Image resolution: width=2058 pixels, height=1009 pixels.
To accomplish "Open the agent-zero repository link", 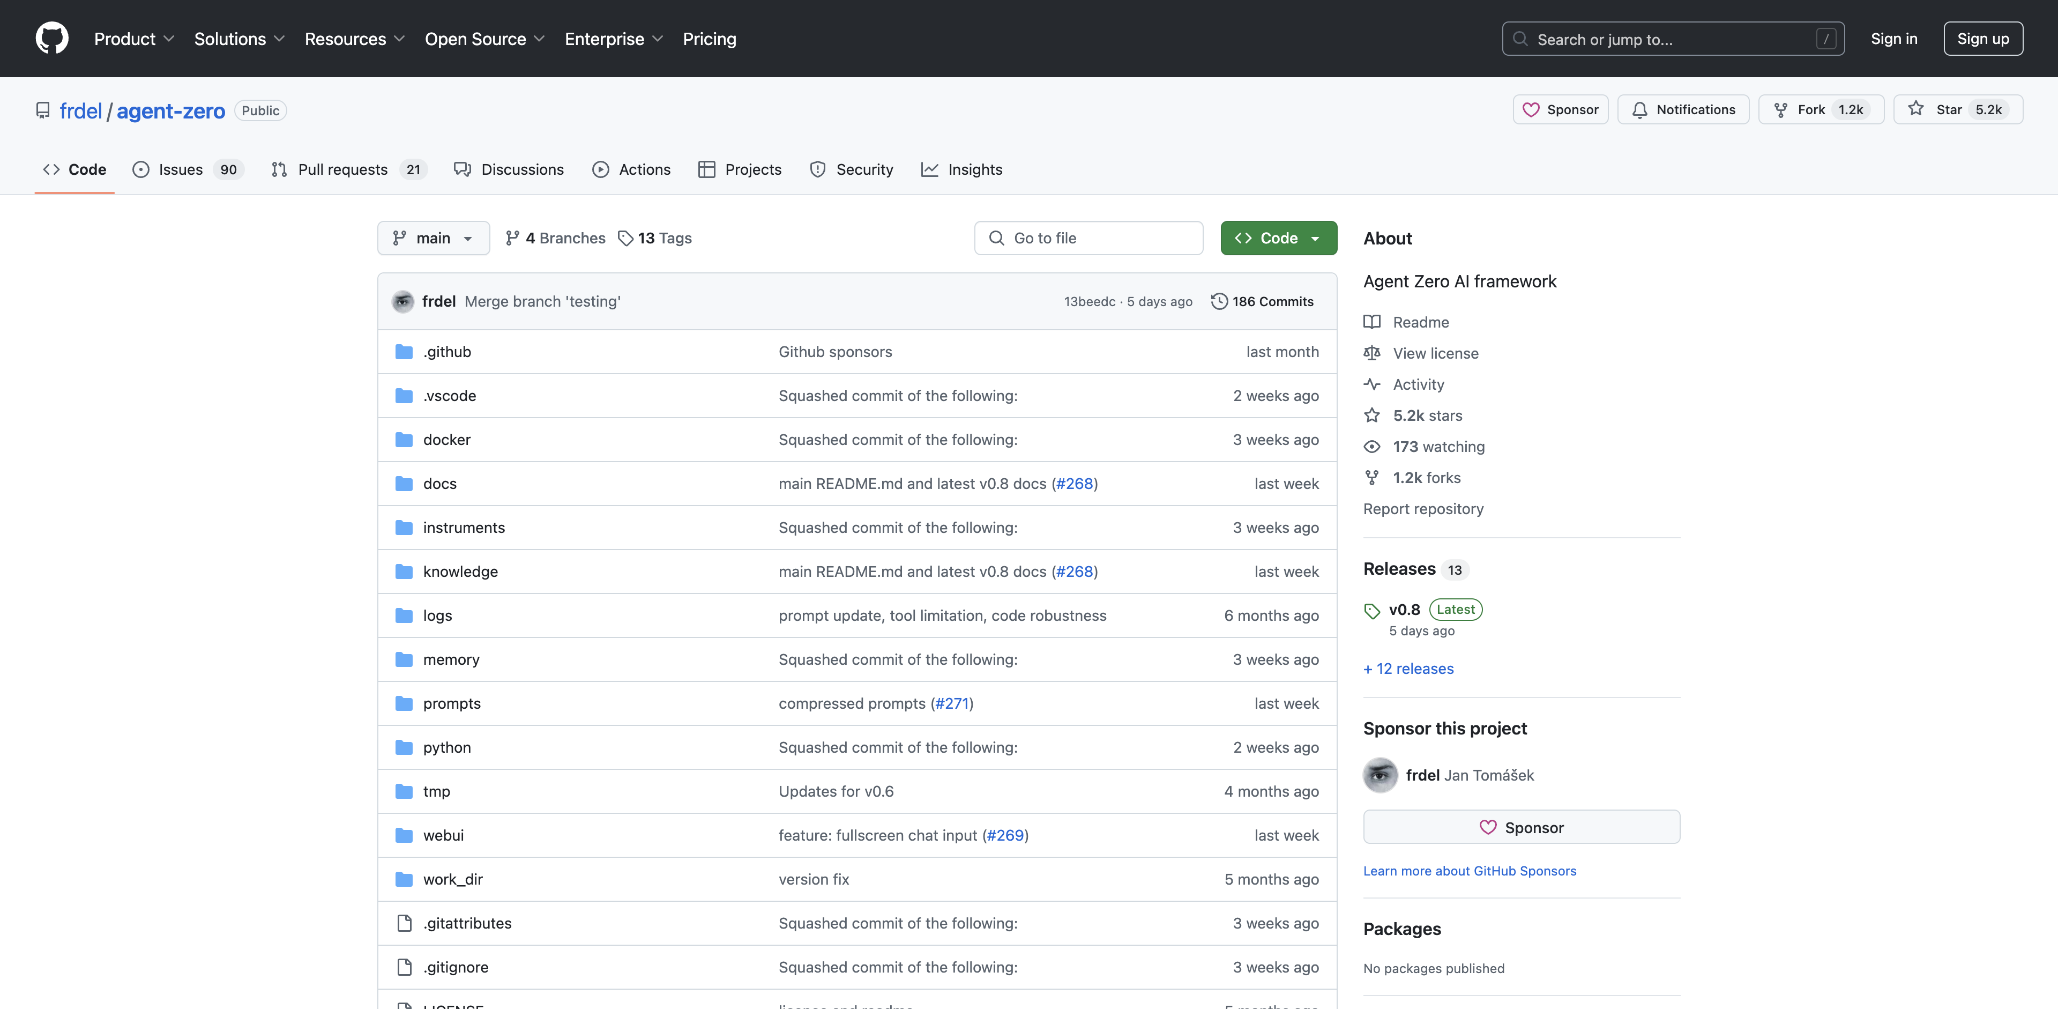I will point(171,110).
